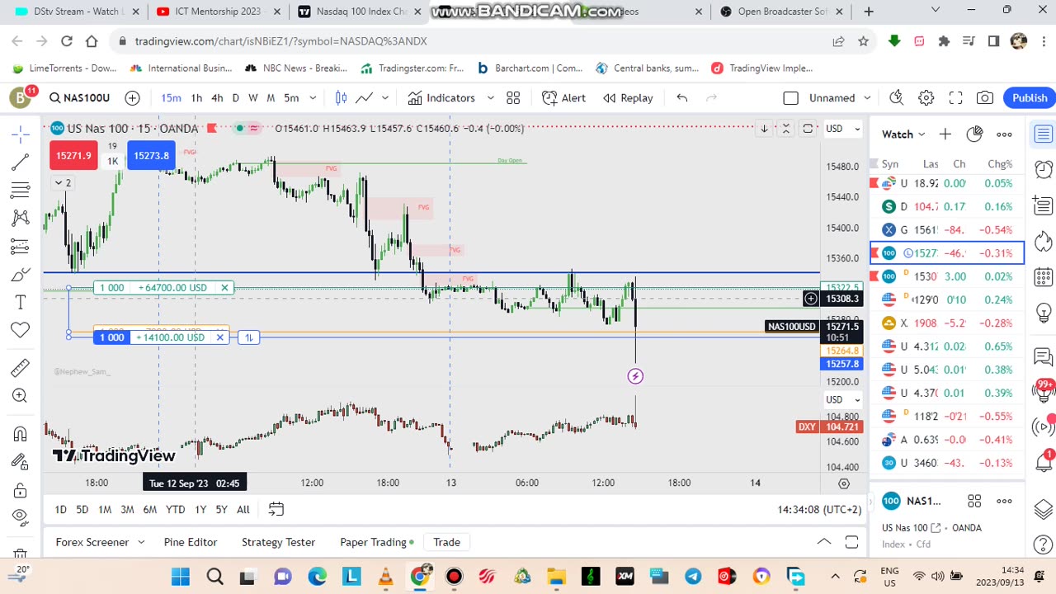The height and width of the screenshot is (594, 1056).
Task: Add symbol to watchlist
Action: 945,134
